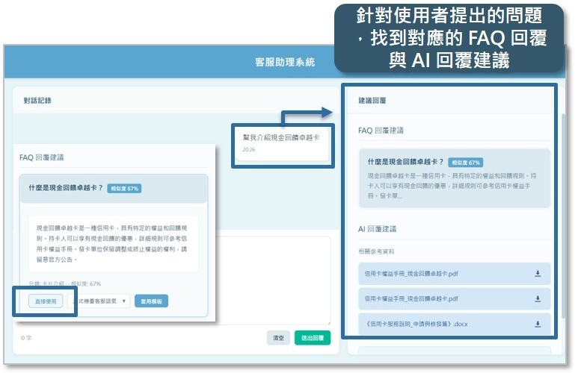Screen dimensions: 578x373
Task: Click 相似度 67% badge in the right panel
Action: pyautogui.click(x=465, y=162)
